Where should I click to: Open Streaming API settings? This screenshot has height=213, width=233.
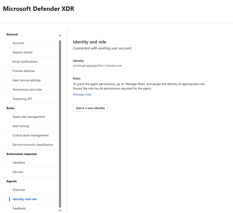22,99
